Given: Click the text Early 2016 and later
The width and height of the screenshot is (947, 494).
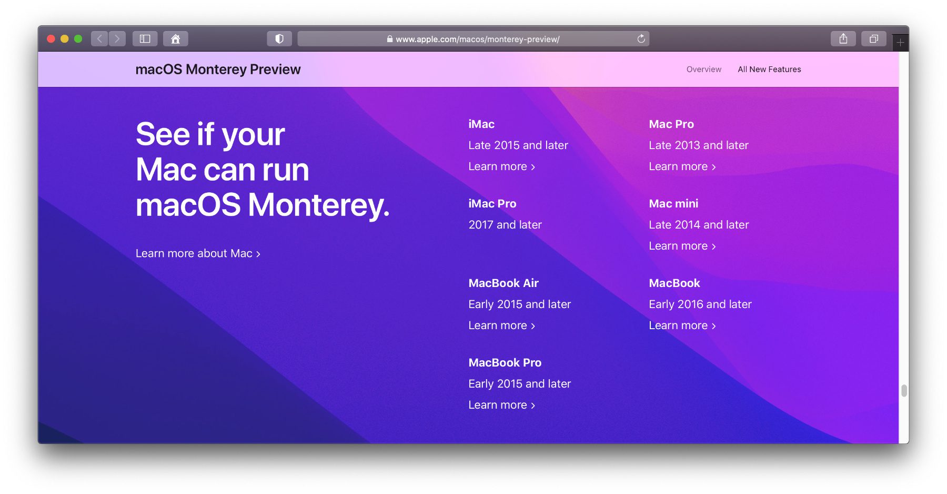Looking at the screenshot, I should point(700,304).
